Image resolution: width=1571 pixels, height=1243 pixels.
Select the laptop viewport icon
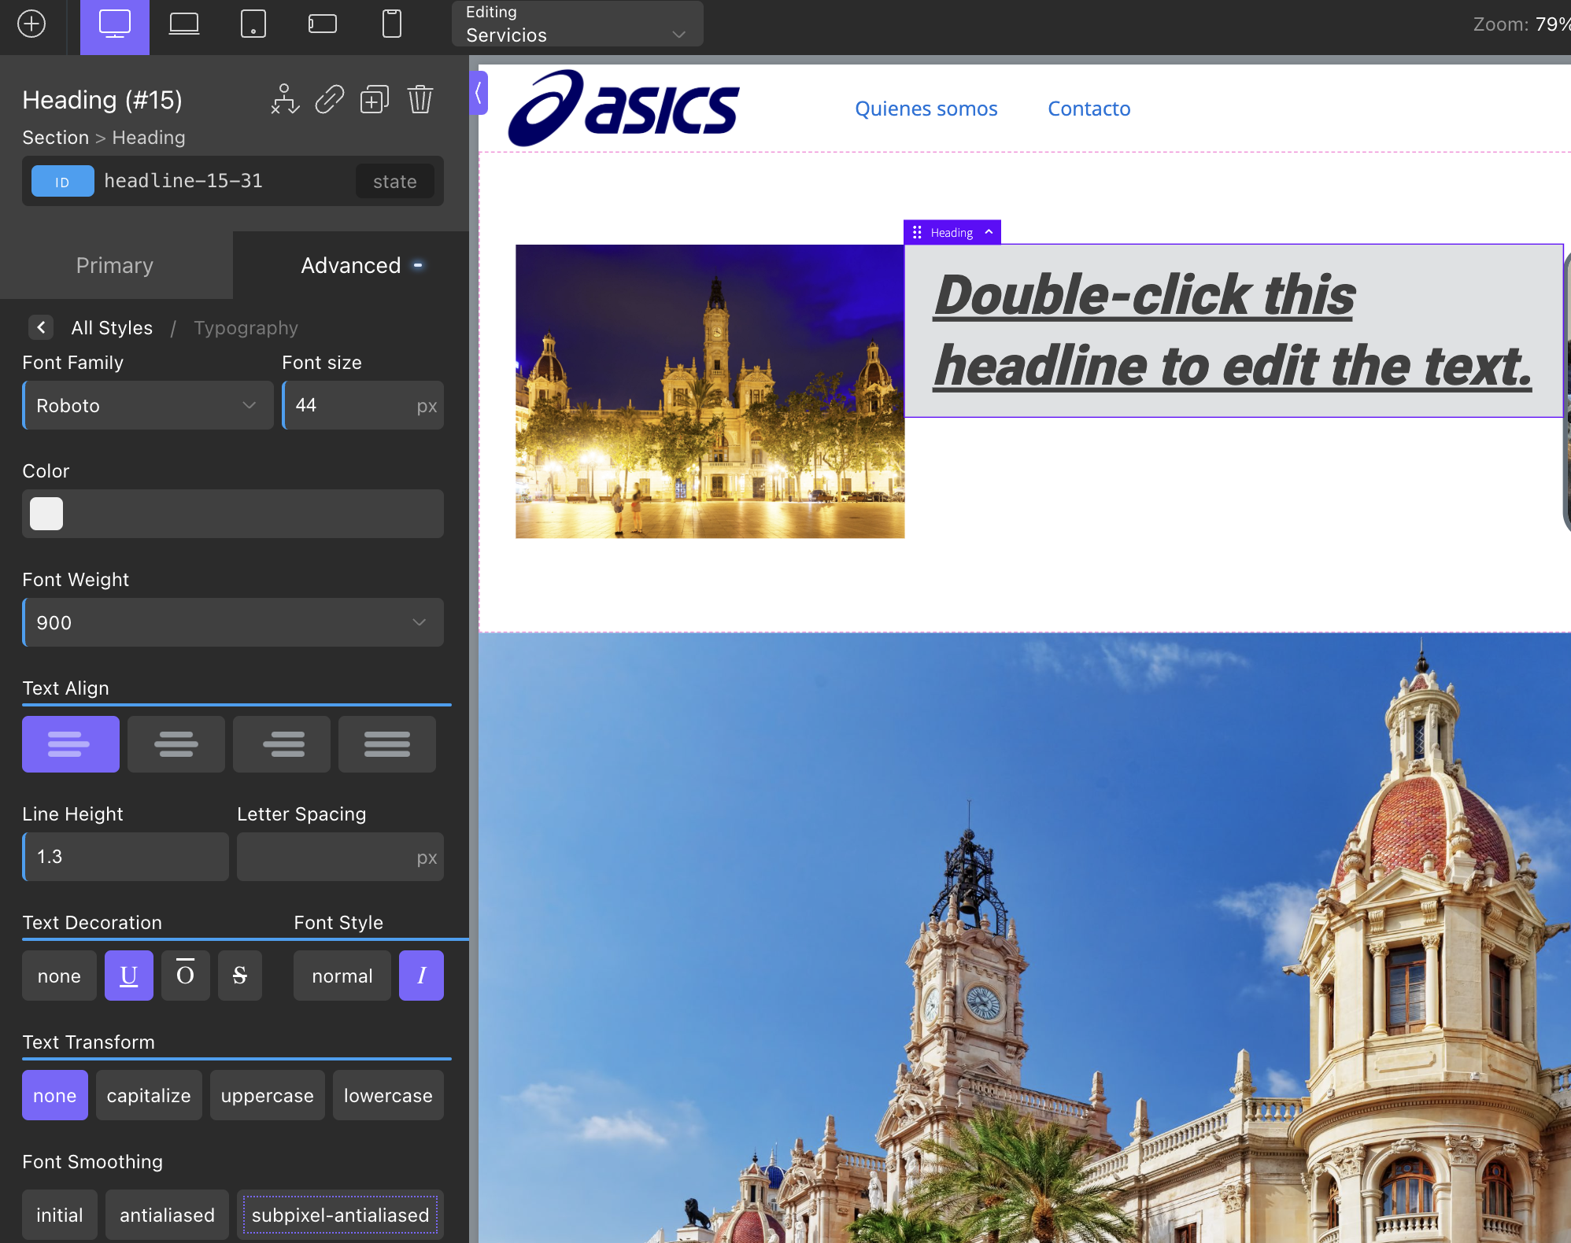point(184,25)
